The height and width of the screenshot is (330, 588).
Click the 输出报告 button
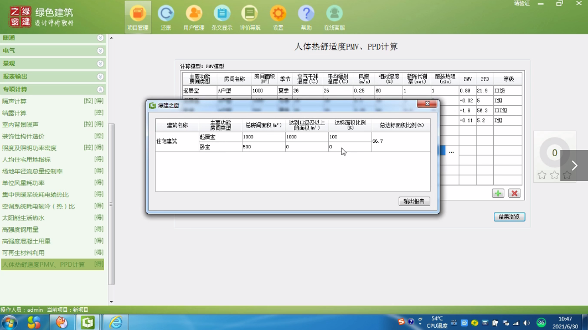pyautogui.click(x=414, y=202)
